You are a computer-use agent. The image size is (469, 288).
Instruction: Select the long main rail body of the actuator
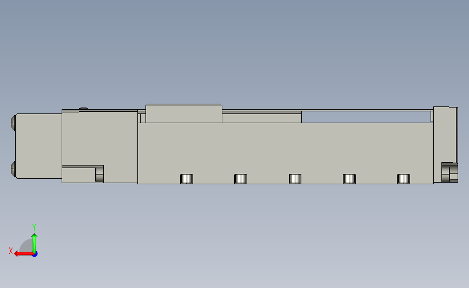(x=285, y=153)
